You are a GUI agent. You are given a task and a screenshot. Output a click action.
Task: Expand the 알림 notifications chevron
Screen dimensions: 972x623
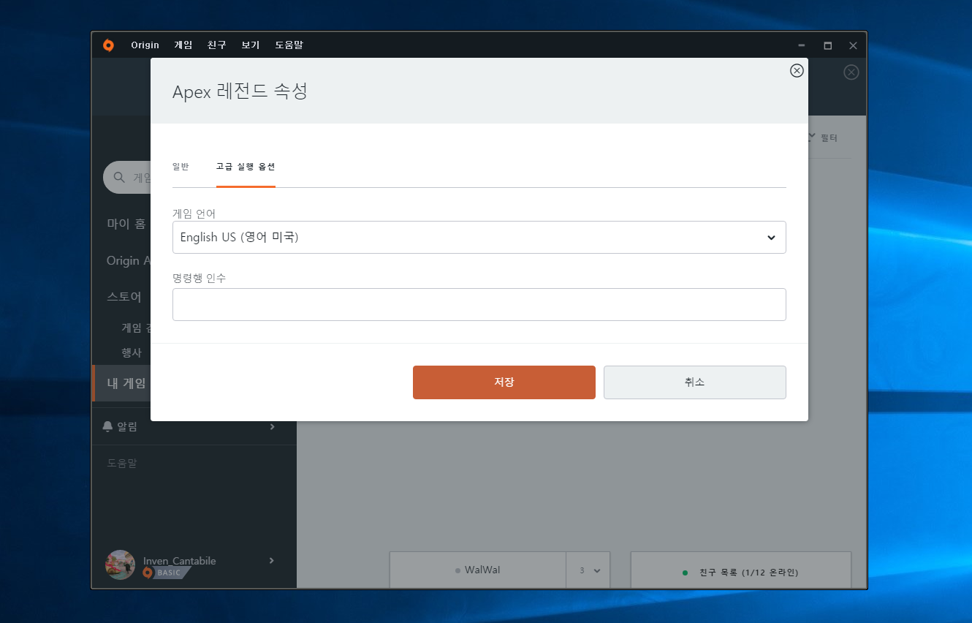[x=272, y=426]
